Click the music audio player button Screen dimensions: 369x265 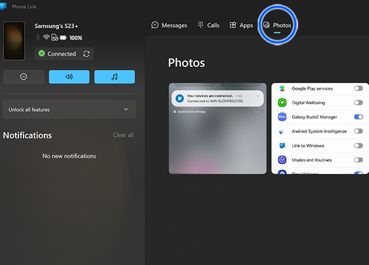point(115,77)
